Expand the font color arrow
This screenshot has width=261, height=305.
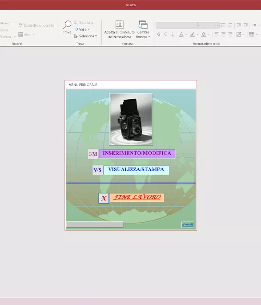pyautogui.click(x=186, y=35)
